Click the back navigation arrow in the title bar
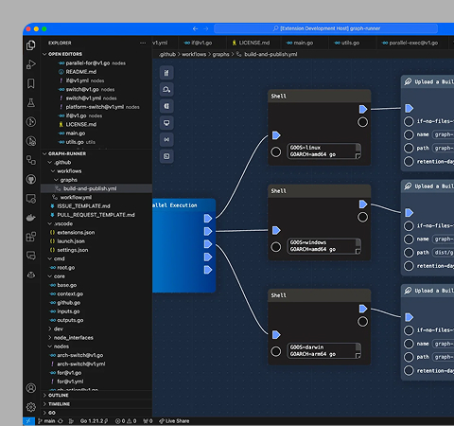454x426 pixels. (x=195, y=28)
